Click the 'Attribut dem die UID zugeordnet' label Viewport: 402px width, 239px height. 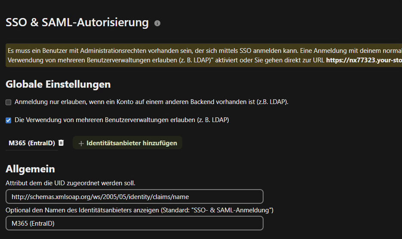(71, 183)
